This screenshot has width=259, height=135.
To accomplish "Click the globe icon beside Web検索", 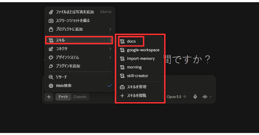I will 51,86.
